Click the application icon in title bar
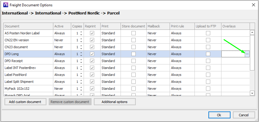259x122 pixels. click(5, 5)
